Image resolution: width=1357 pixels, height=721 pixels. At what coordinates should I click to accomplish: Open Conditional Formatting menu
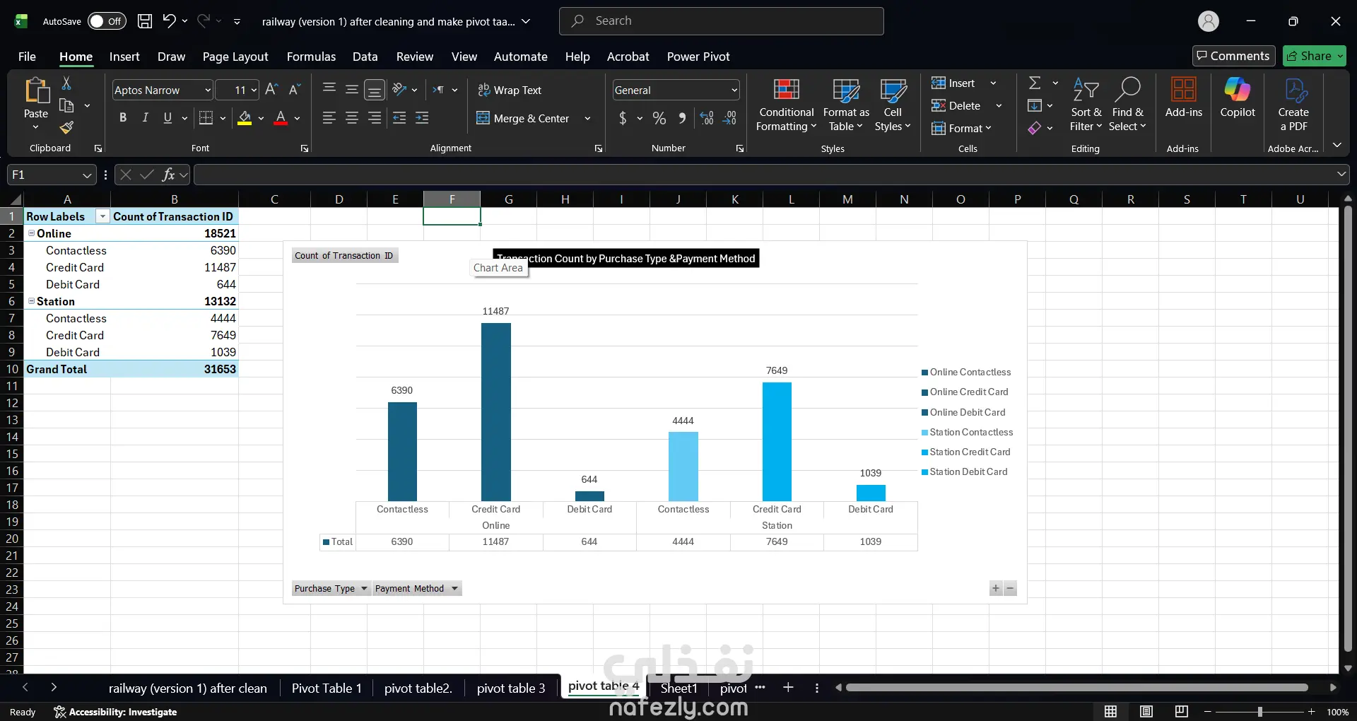(786, 105)
